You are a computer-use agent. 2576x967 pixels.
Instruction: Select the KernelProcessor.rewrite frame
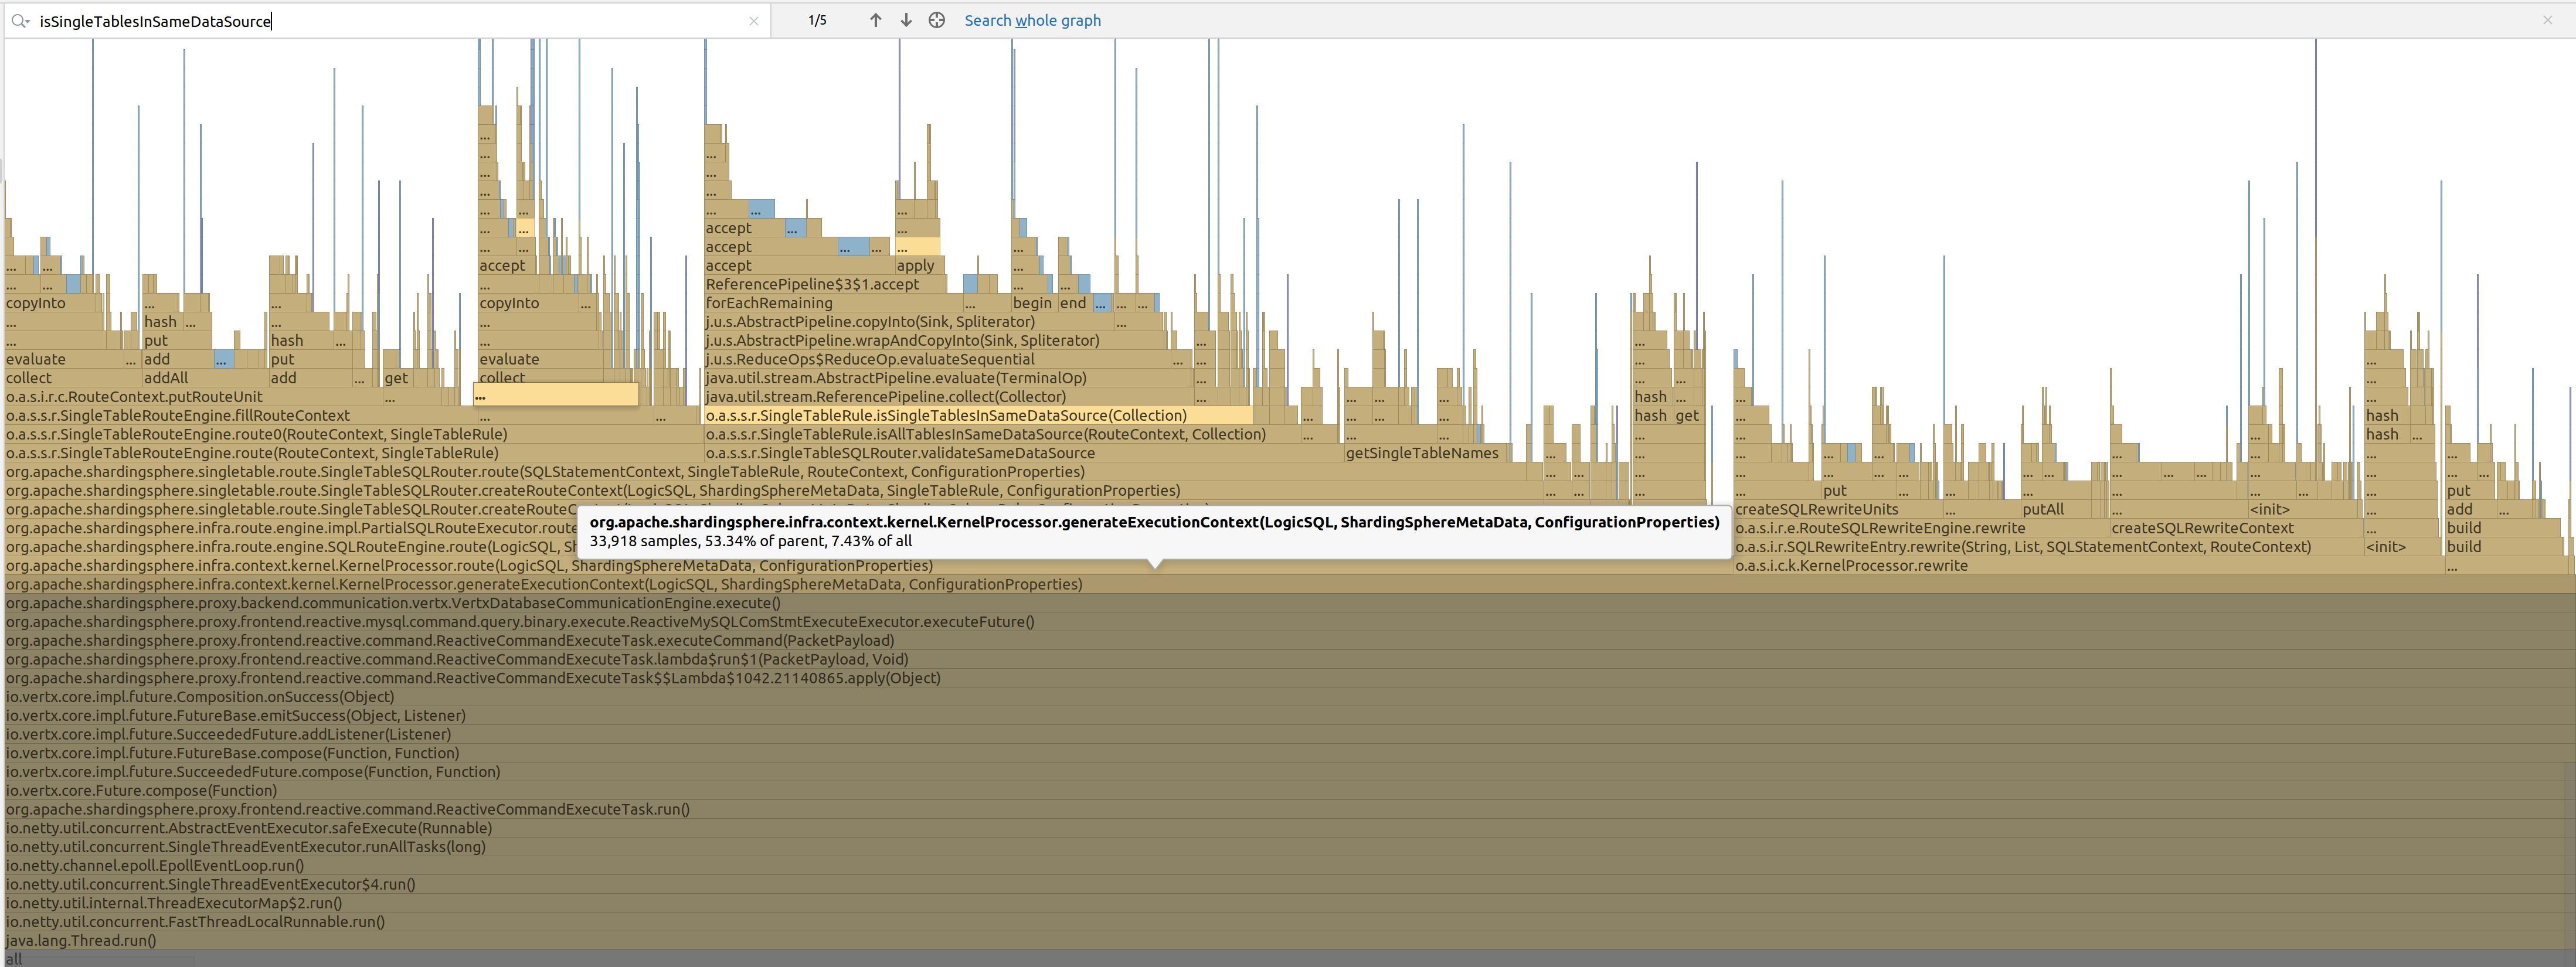[1851, 566]
